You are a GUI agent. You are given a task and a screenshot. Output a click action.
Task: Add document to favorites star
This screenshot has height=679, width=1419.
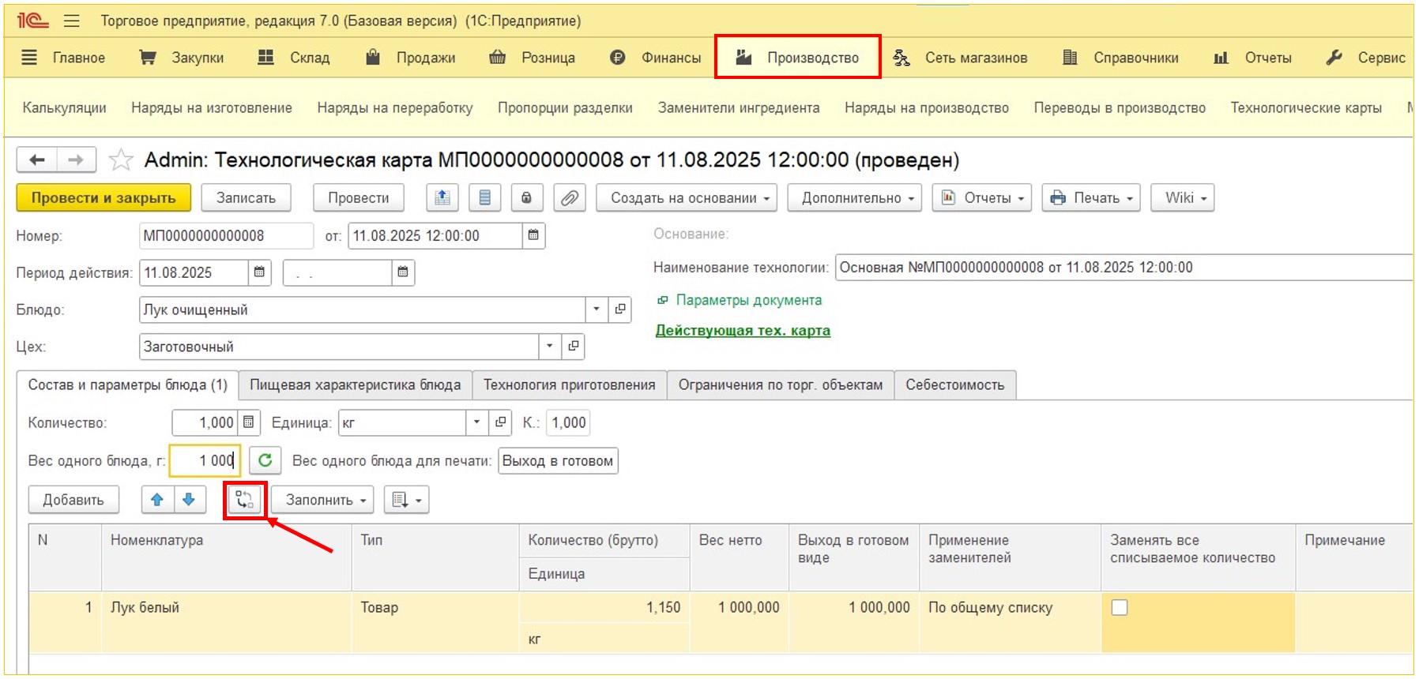121,160
